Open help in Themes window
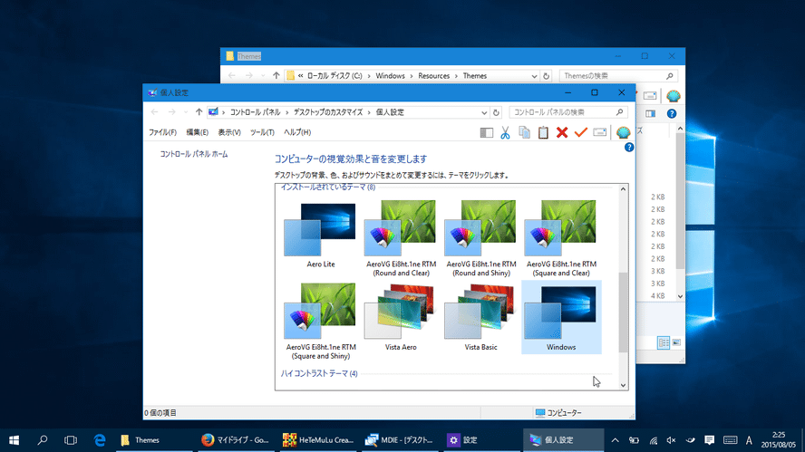This screenshot has height=452, width=805. coord(672,114)
